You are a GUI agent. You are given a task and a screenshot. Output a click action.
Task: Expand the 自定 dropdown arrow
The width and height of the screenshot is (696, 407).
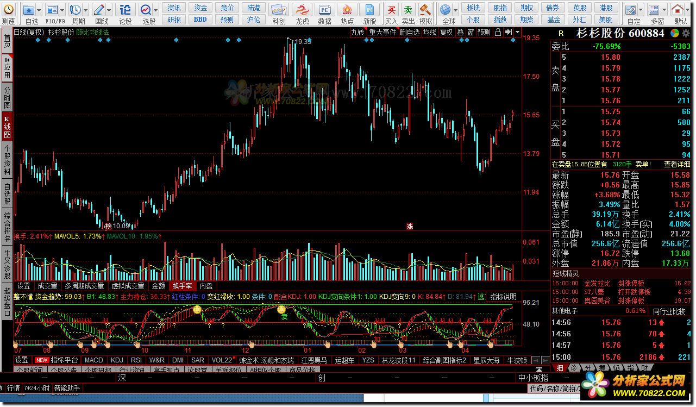641,10
